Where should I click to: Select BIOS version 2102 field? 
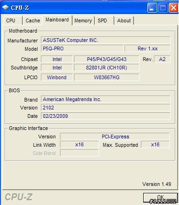tap(106, 108)
